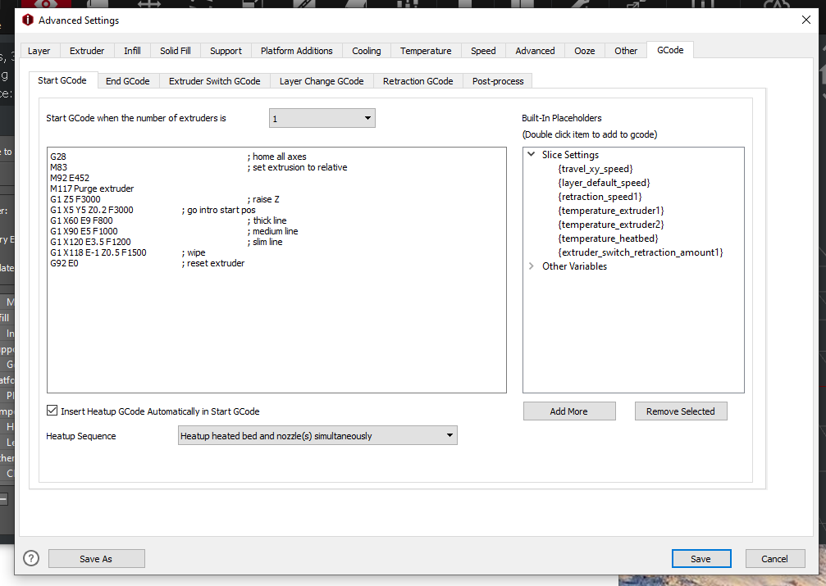826x586 pixels.
Task: Click the Remove Selected button
Action: (681, 411)
